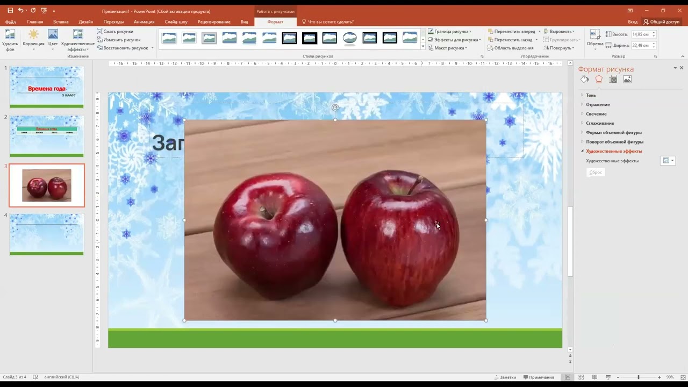Click the Общий доступ share button
The height and width of the screenshot is (387, 688).
pos(662,22)
